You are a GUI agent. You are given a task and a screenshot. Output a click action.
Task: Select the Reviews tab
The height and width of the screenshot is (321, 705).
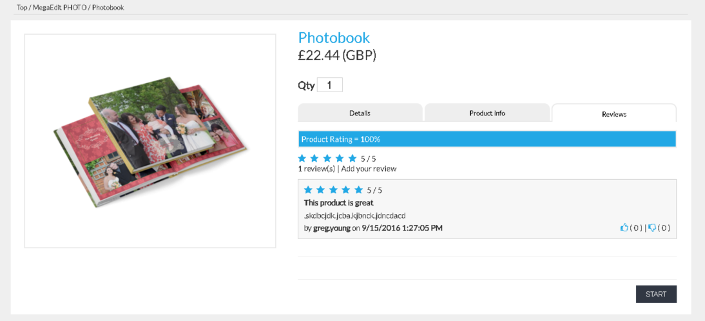pyautogui.click(x=613, y=113)
